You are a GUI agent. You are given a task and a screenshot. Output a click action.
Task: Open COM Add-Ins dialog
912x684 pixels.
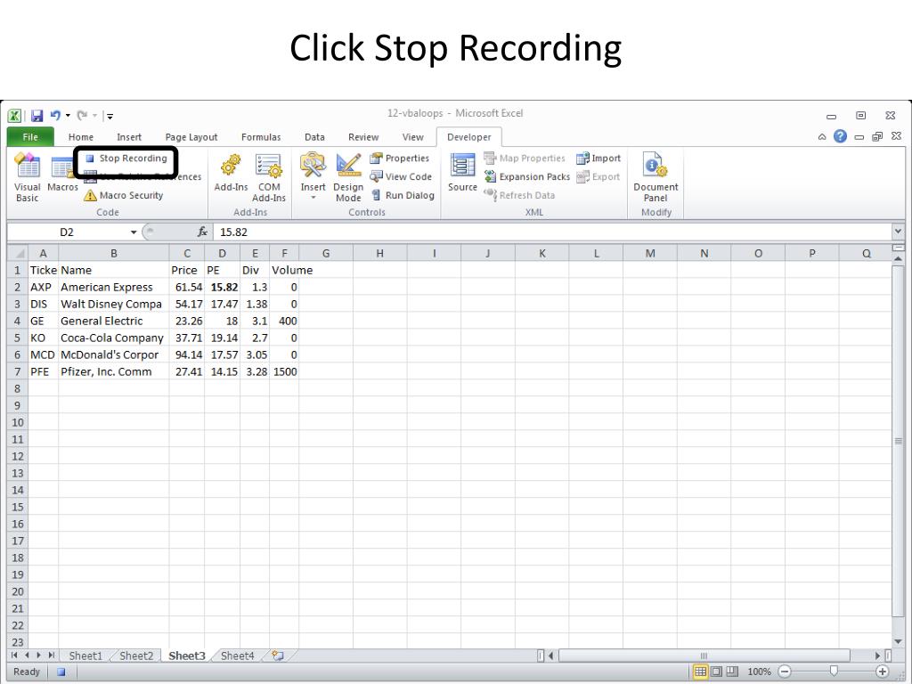coord(269,177)
